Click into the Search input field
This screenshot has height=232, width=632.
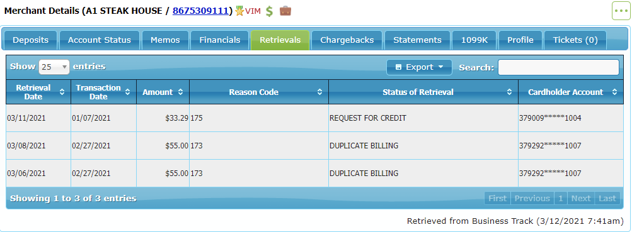click(558, 67)
